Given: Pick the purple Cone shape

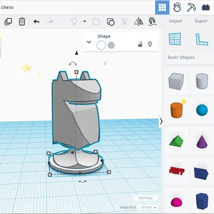Looking at the screenshot, I should [202, 142].
